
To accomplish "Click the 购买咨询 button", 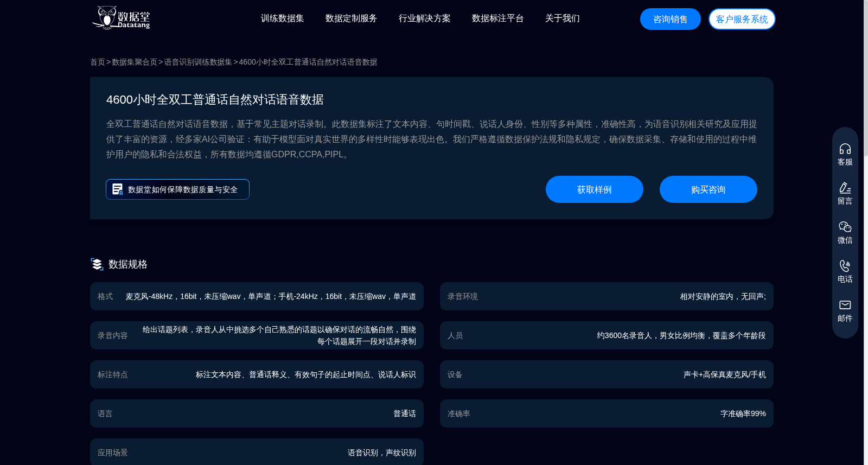I will click(x=709, y=189).
